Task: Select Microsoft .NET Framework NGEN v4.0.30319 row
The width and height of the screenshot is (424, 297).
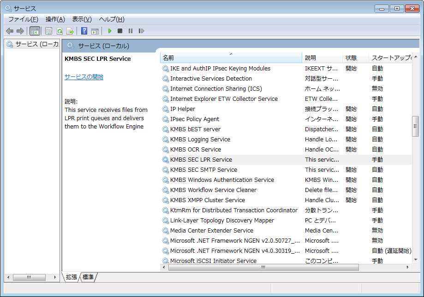Action: pos(286,251)
